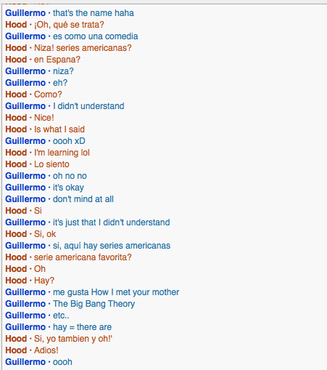327x370 pixels.
Task: Click the 'Lo siento' message text
Action: [x=51, y=164]
